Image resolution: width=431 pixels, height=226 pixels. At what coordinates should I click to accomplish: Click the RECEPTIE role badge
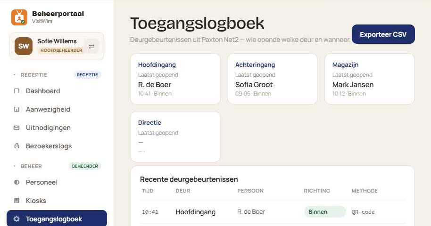(x=87, y=75)
